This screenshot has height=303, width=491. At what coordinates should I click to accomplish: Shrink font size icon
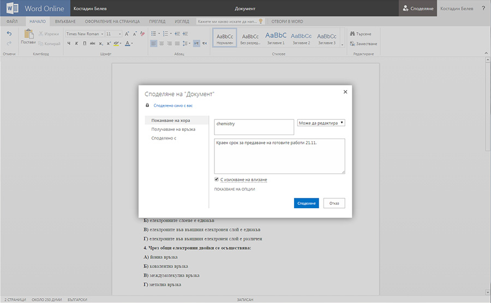click(135, 34)
